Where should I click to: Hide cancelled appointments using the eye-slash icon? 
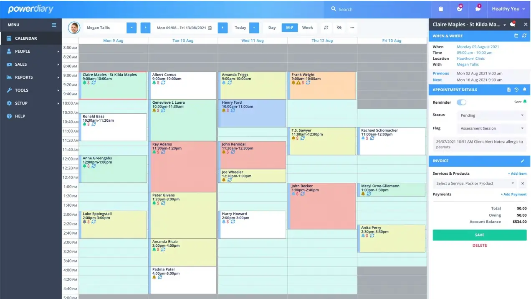pyautogui.click(x=339, y=28)
